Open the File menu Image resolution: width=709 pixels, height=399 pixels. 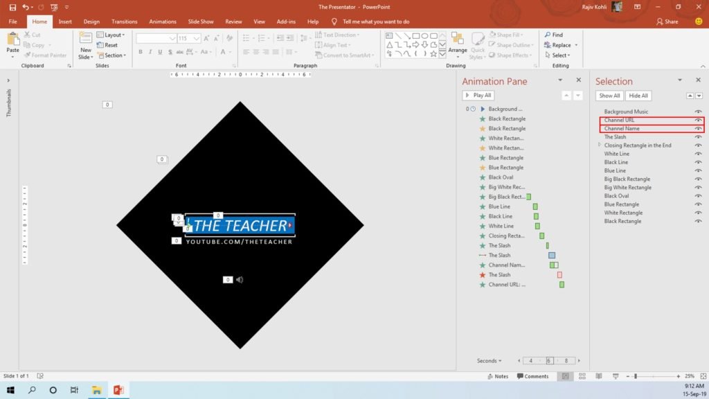click(x=12, y=21)
